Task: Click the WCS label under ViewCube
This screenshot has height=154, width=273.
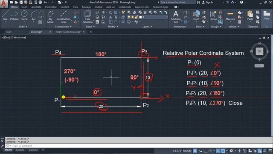Action: point(259,65)
